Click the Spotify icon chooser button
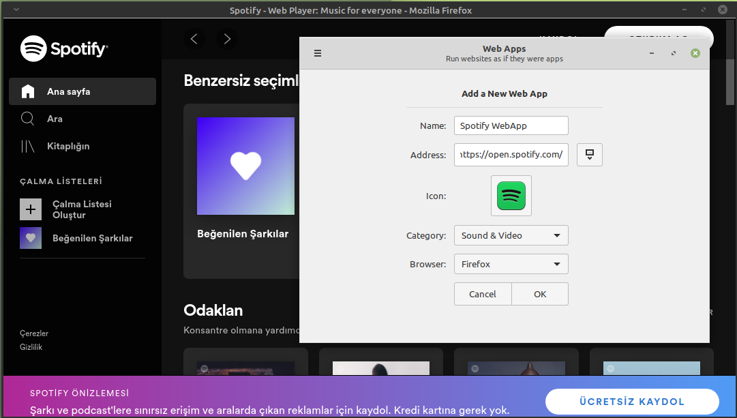737x418 pixels. coord(511,196)
